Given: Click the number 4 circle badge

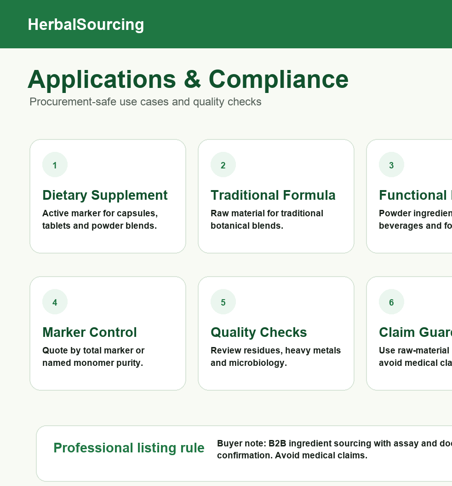Looking at the screenshot, I should click(55, 302).
